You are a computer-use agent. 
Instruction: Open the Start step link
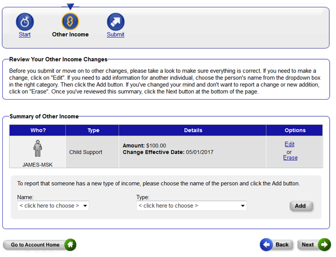[x=25, y=35]
